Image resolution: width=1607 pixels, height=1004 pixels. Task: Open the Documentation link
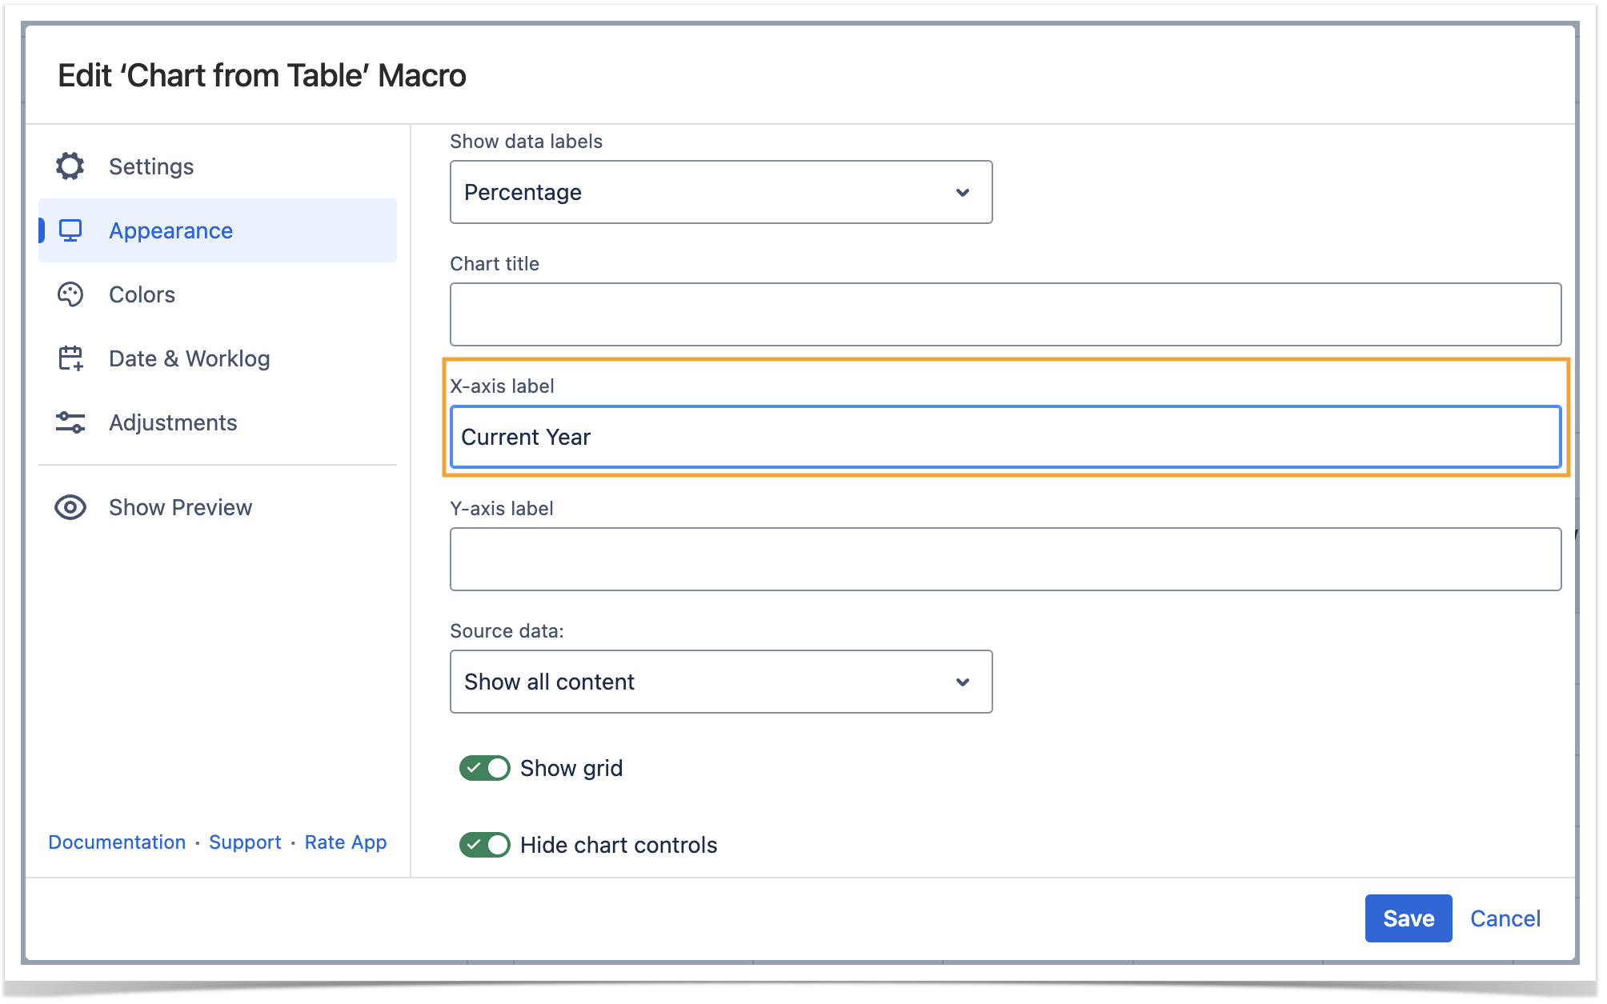(x=117, y=842)
